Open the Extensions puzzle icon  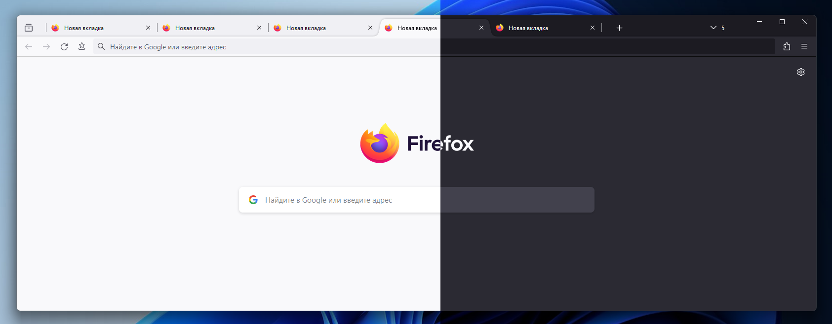(x=787, y=46)
